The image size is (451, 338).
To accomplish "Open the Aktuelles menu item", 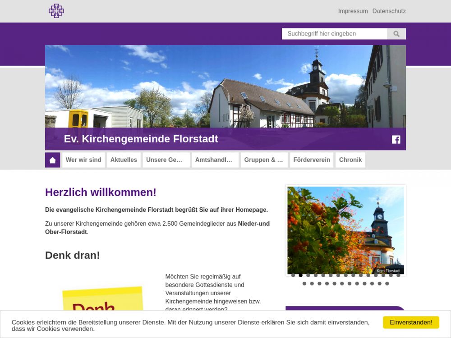I will (124, 160).
